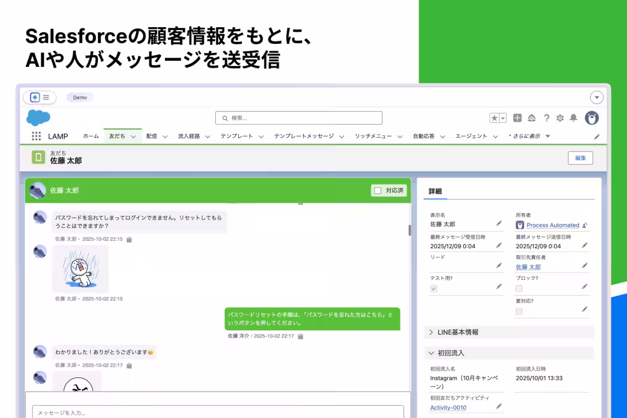Screen dimensions: 627x418
Task: Open the global create plus icon
Action: [517, 118]
